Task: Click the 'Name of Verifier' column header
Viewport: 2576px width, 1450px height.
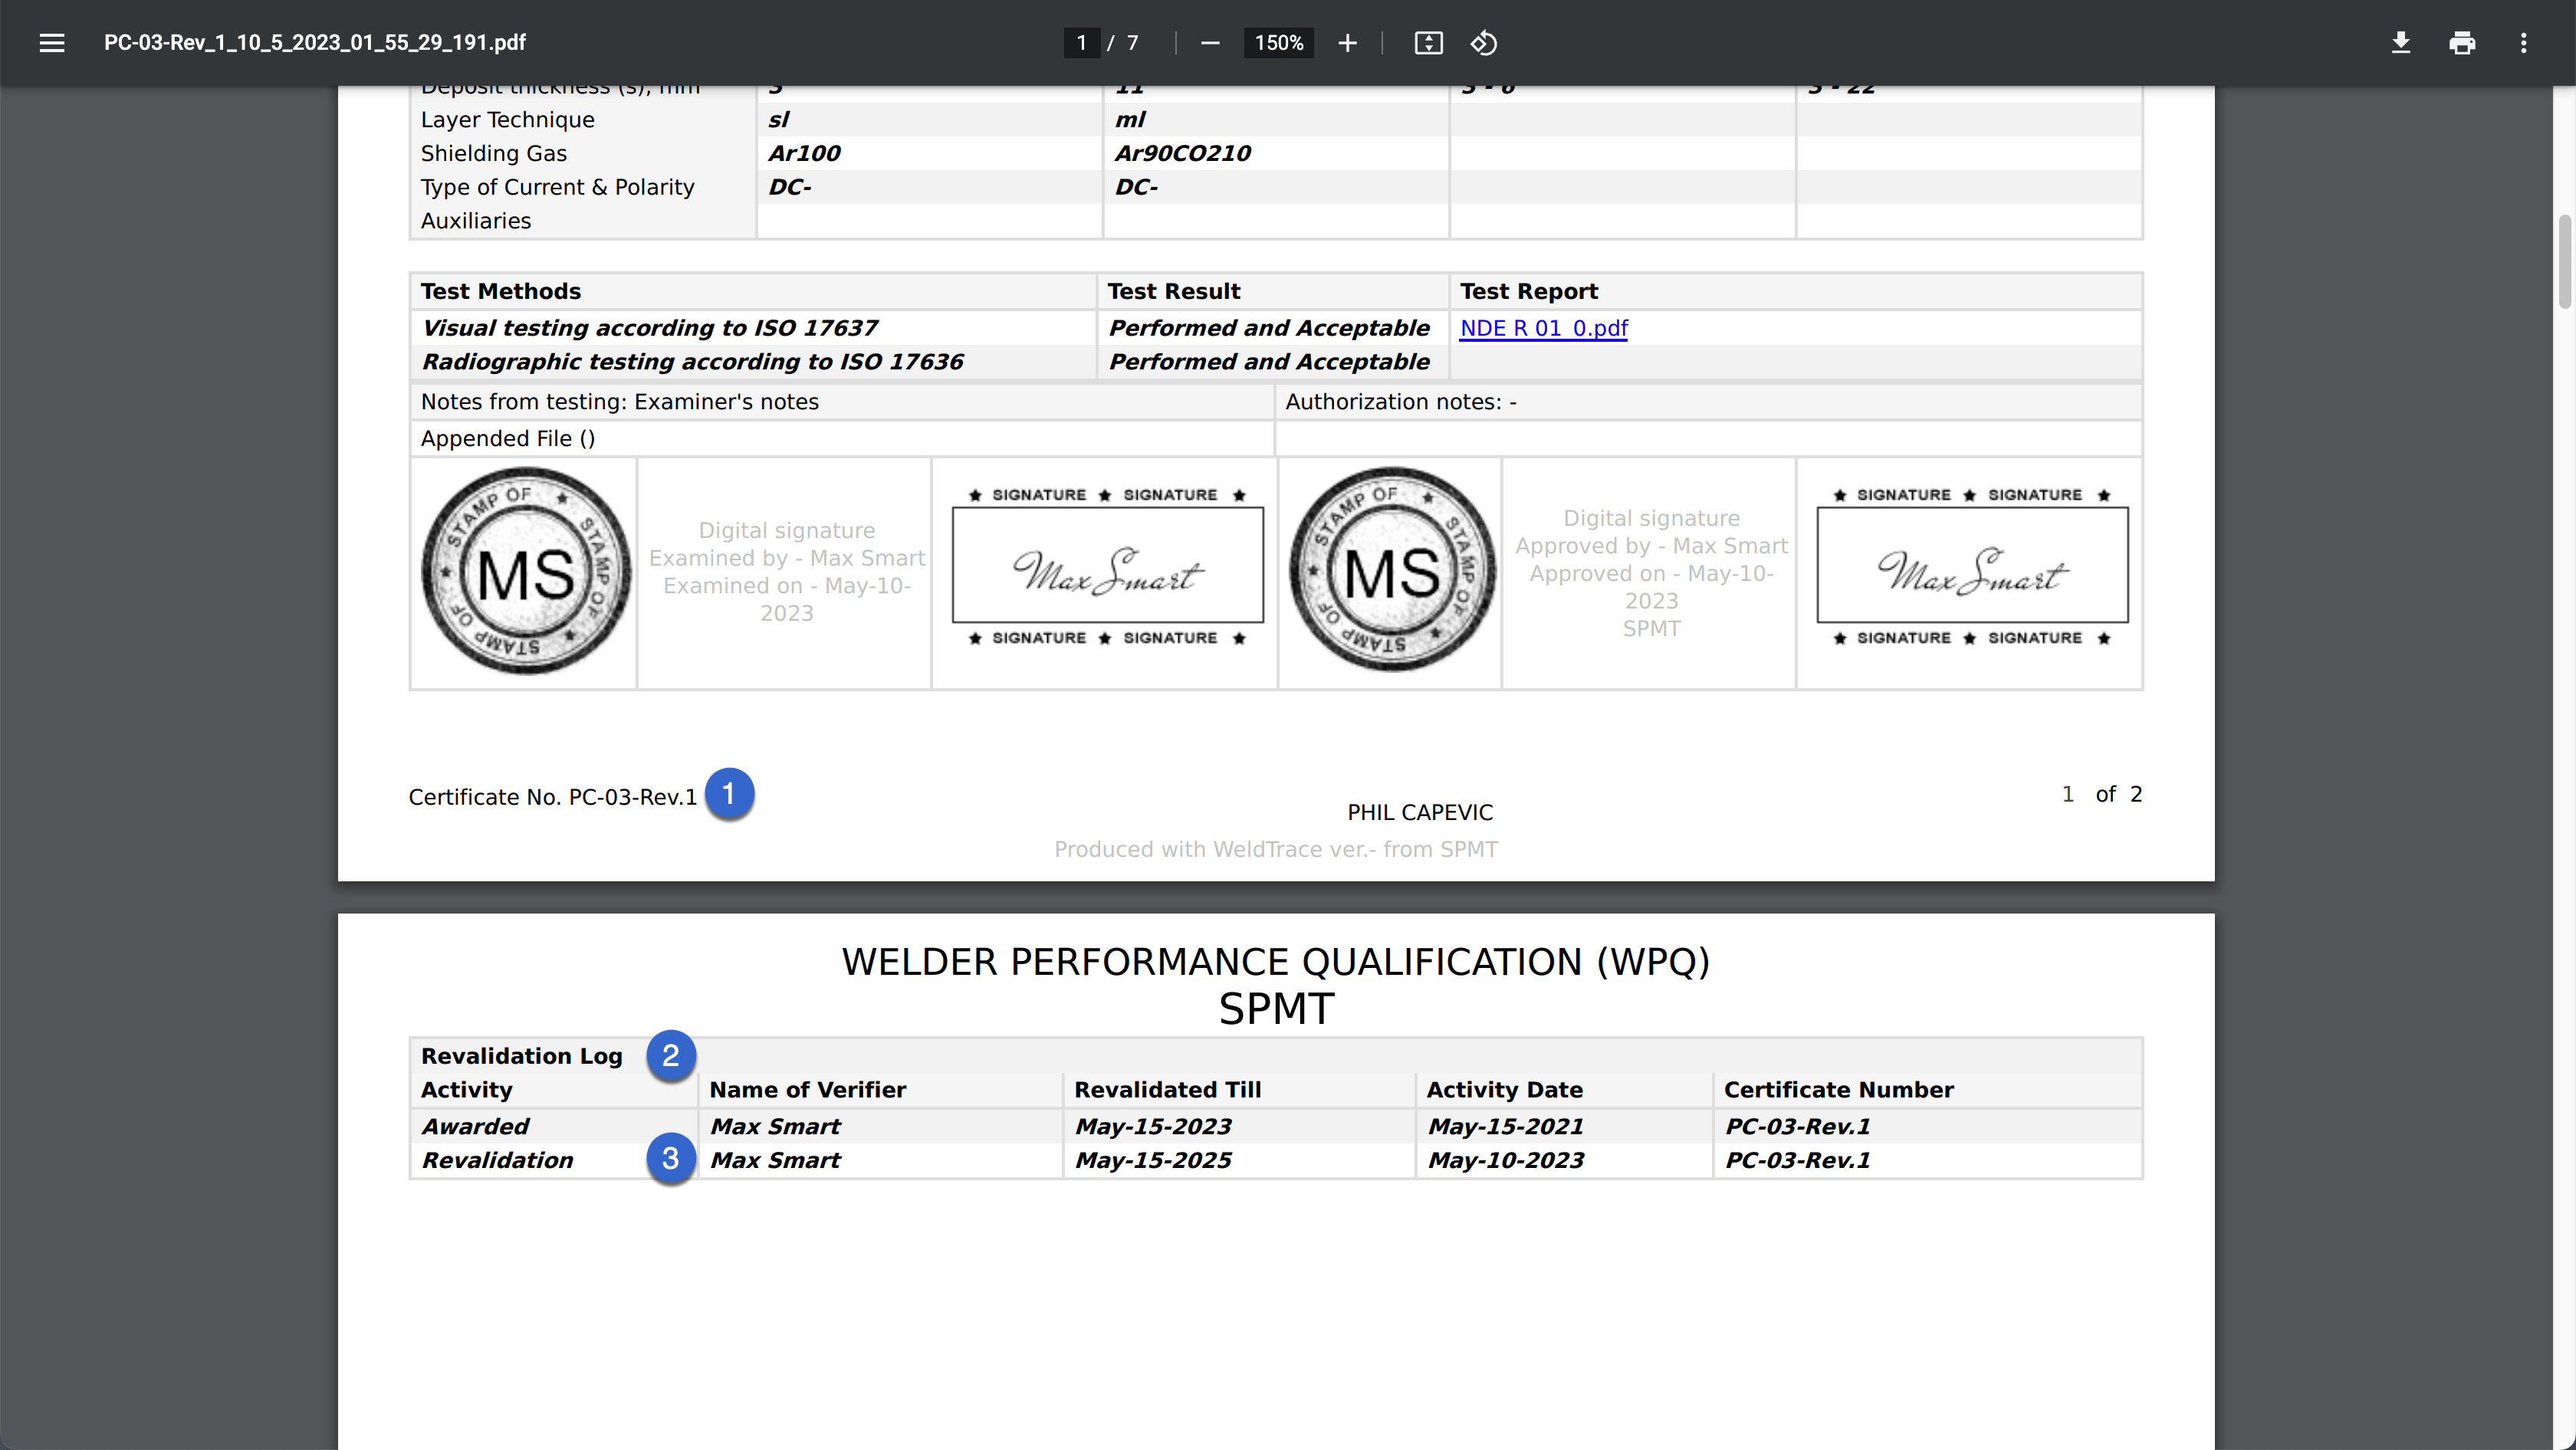Action: 807,1089
